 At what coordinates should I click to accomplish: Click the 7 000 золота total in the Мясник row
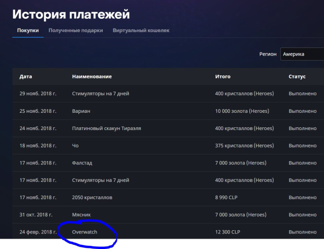point(241,215)
